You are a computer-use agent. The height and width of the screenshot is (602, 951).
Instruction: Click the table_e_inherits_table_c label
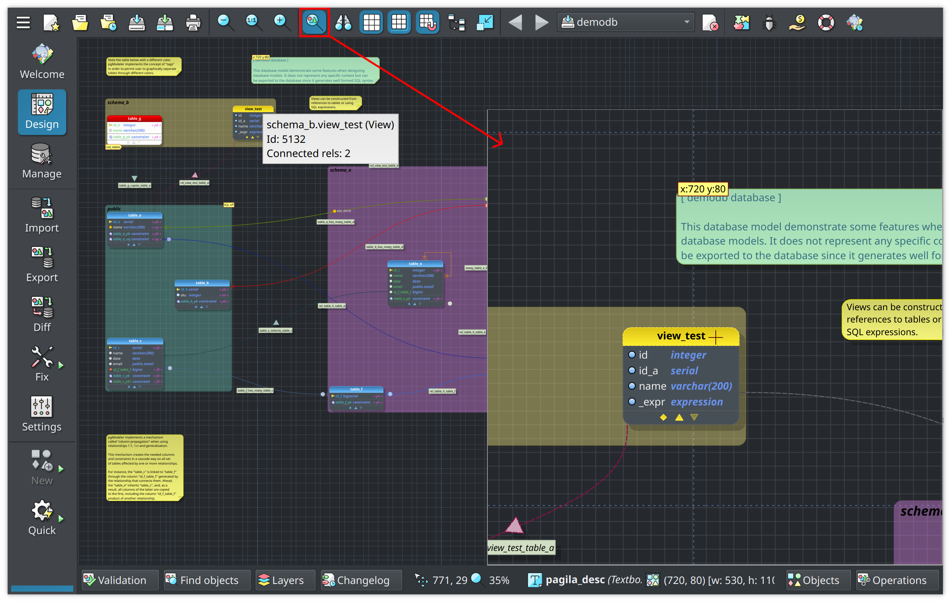(276, 331)
